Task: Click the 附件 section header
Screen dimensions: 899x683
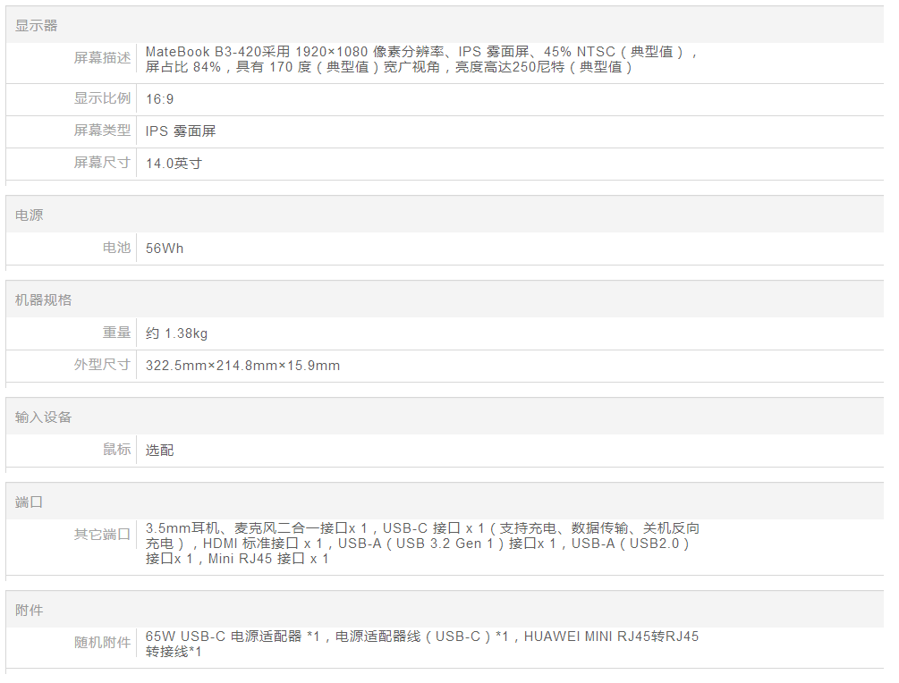Action: click(29, 611)
